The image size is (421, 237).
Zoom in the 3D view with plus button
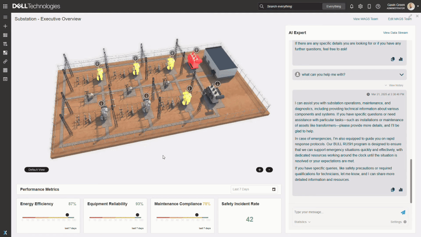(260, 169)
